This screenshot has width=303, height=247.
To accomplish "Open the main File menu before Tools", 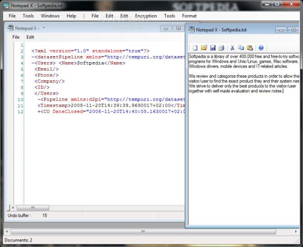I will click(x=12, y=16).
